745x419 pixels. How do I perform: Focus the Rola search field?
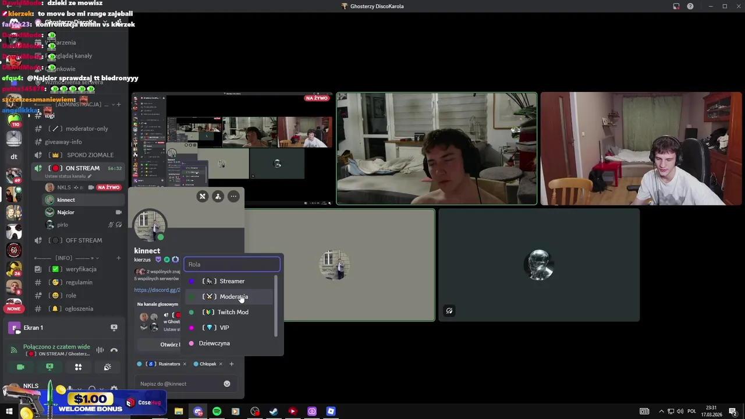(232, 264)
